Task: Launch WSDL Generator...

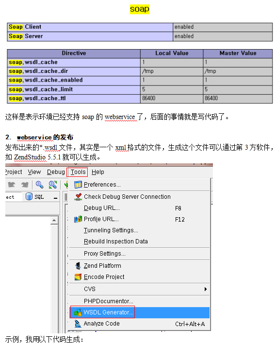Action: coord(139,312)
